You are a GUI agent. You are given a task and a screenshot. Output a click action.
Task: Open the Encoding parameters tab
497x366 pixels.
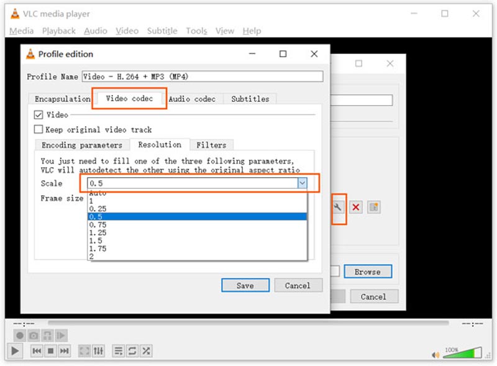click(x=82, y=145)
